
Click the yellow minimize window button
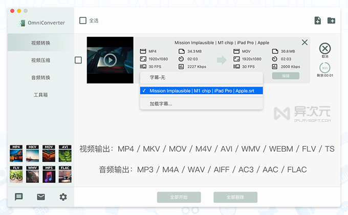click(19, 11)
